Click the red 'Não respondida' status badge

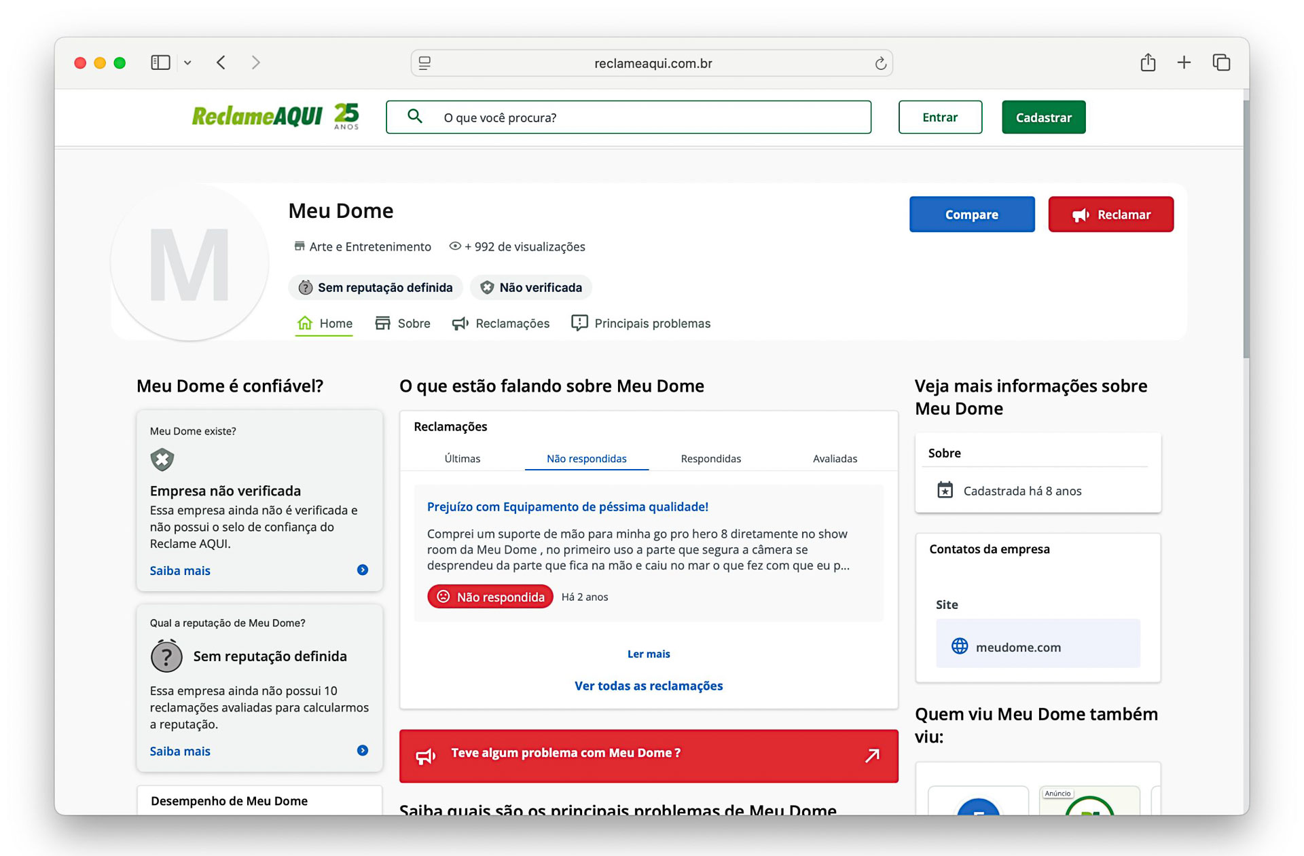tap(490, 597)
